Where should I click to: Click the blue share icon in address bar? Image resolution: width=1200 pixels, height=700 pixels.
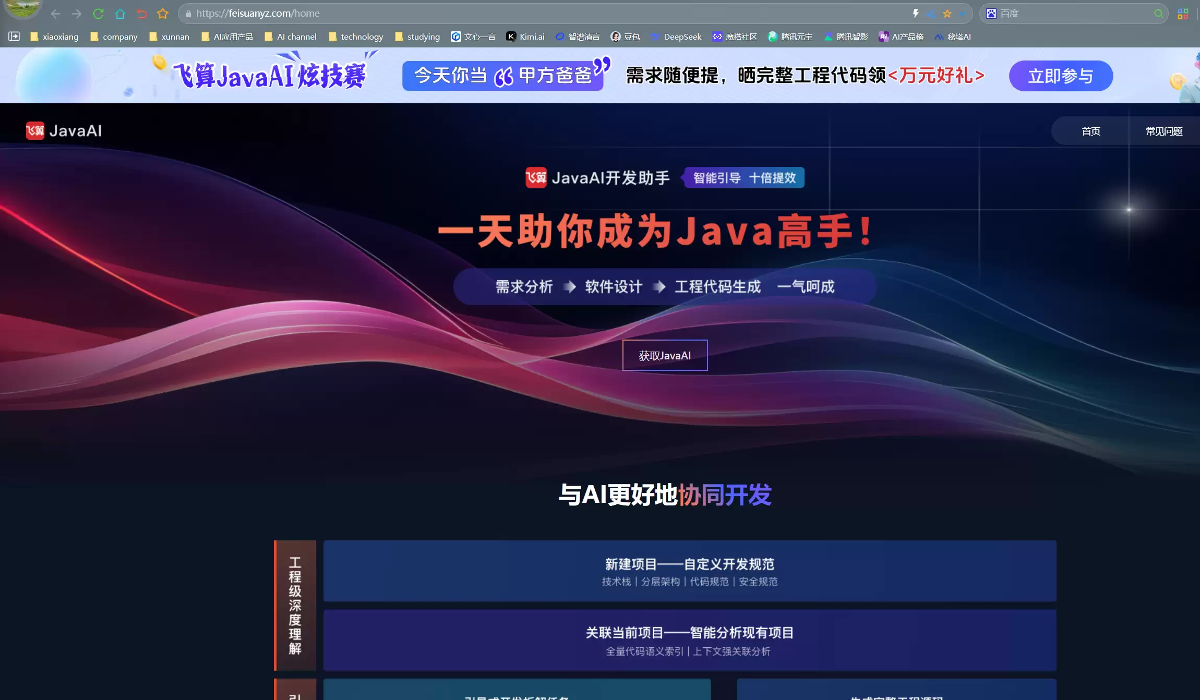click(931, 14)
